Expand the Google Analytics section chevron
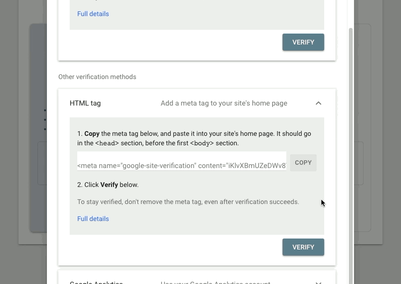Screen dimensions: 401x284 [x=319, y=282]
